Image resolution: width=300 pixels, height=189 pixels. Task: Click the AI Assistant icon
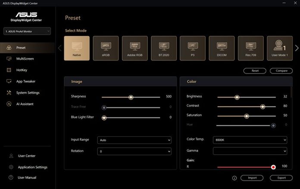[9, 104]
